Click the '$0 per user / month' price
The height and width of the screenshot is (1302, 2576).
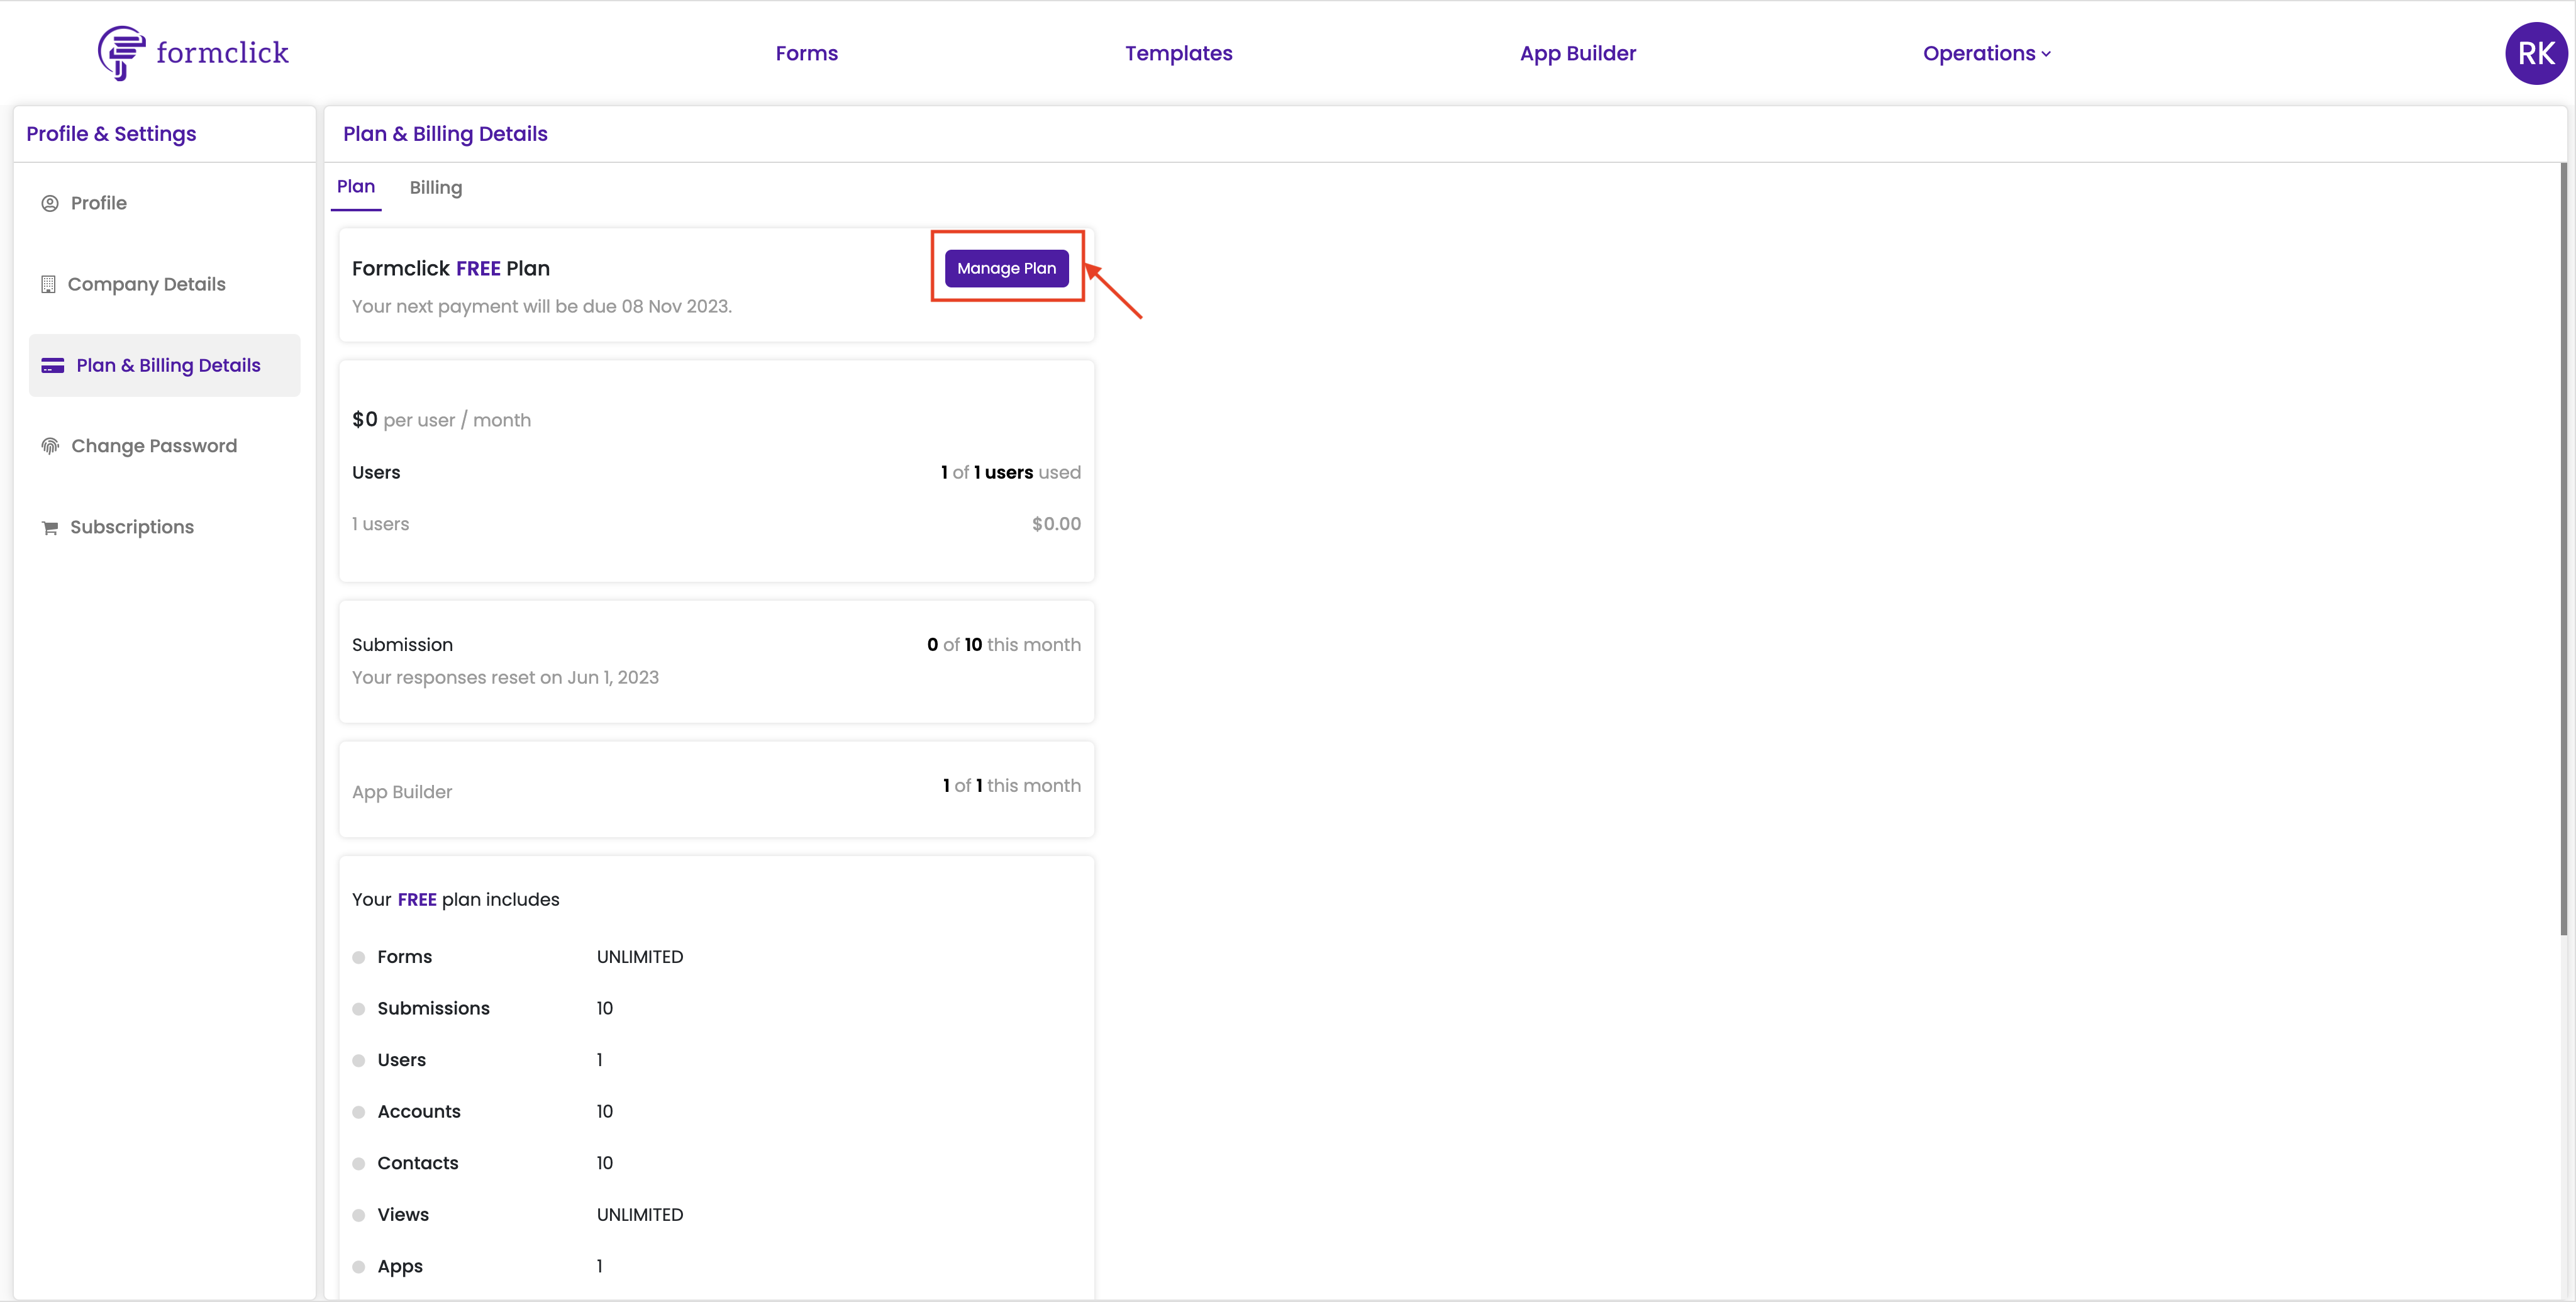[441, 420]
